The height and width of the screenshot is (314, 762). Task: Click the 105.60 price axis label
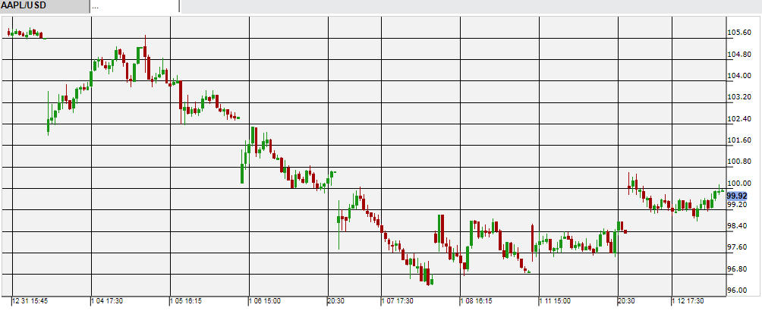[738, 33]
